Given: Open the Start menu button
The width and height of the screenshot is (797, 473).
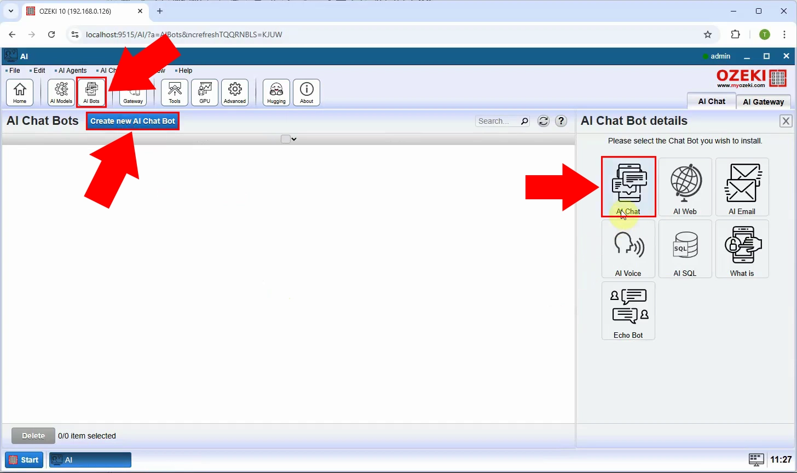Looking at the screenshot, I should (x=24, y=460).
